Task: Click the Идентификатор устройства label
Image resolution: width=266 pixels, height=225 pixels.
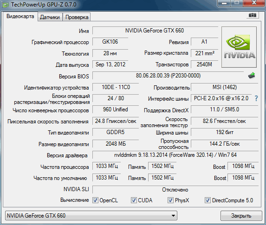Action: coord(57,88)
